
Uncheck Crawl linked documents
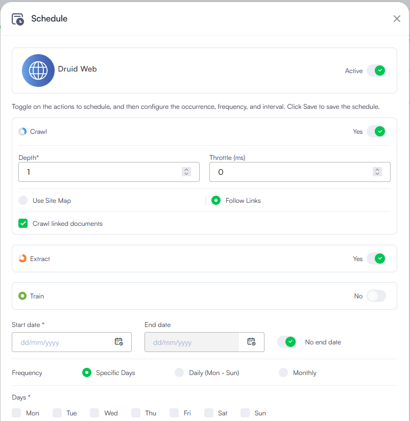[x=23, y=223]
